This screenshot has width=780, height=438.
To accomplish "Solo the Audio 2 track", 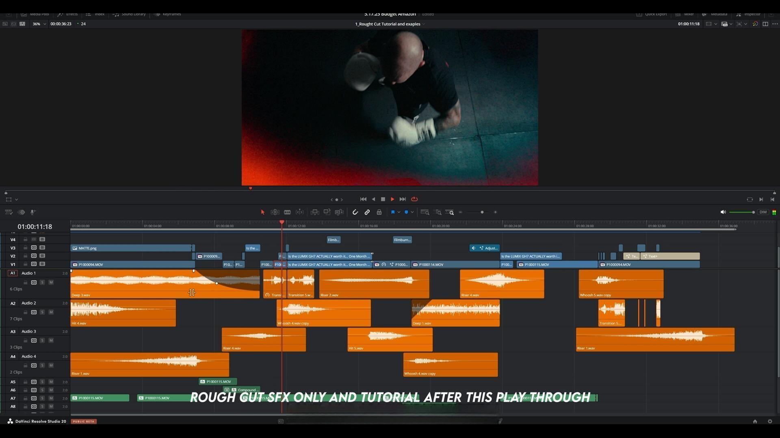I will click(x=42, y=312).
